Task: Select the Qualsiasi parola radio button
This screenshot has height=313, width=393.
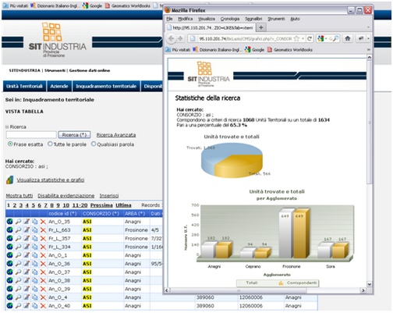Action: point(94,144)
